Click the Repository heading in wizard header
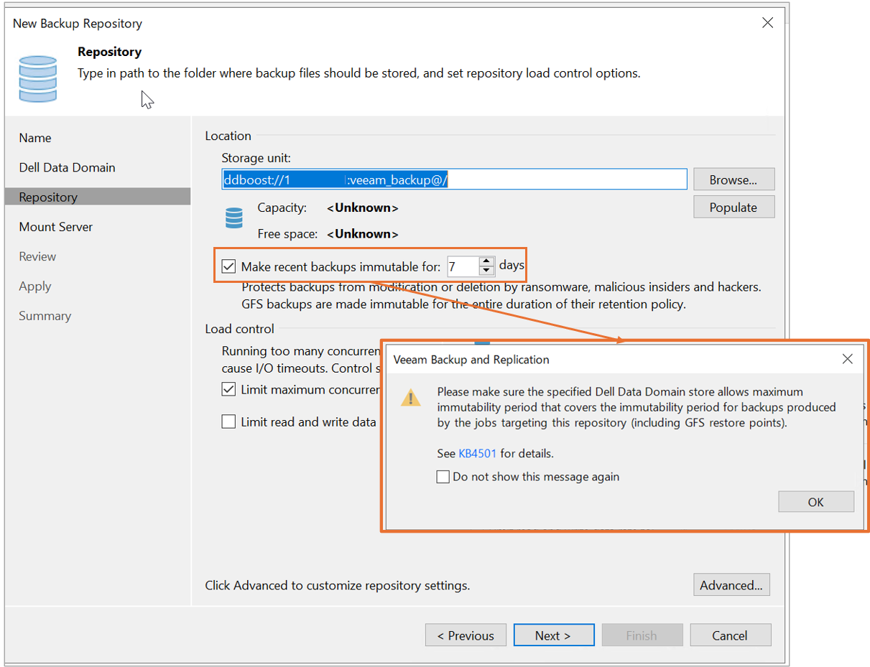The width and height of the screenshot is (870, 667). click(109, 52)
